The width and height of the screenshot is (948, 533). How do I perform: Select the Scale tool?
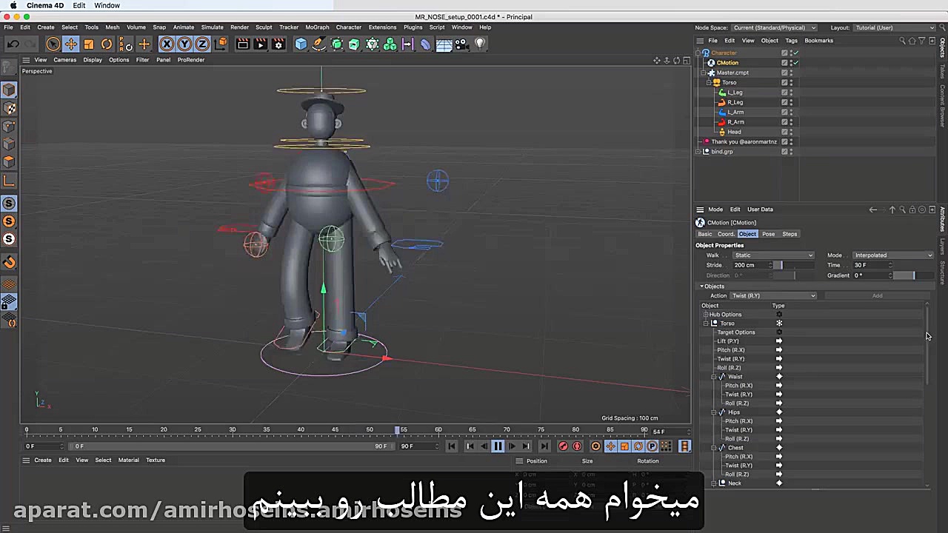(89, 44)
